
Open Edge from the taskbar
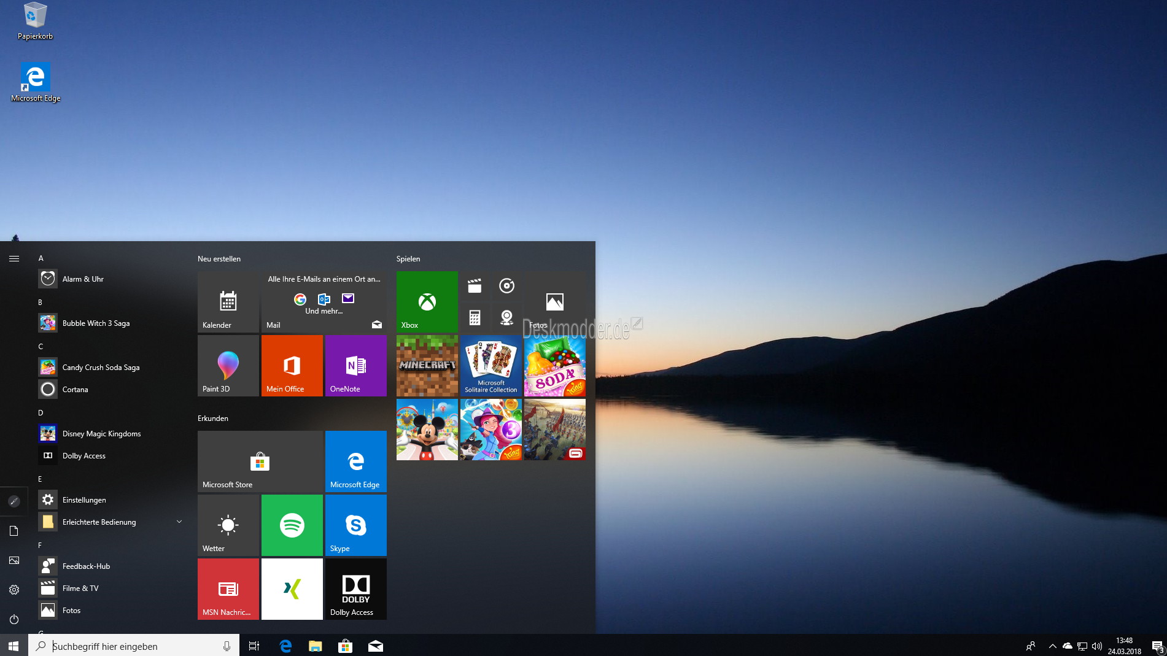285,646
